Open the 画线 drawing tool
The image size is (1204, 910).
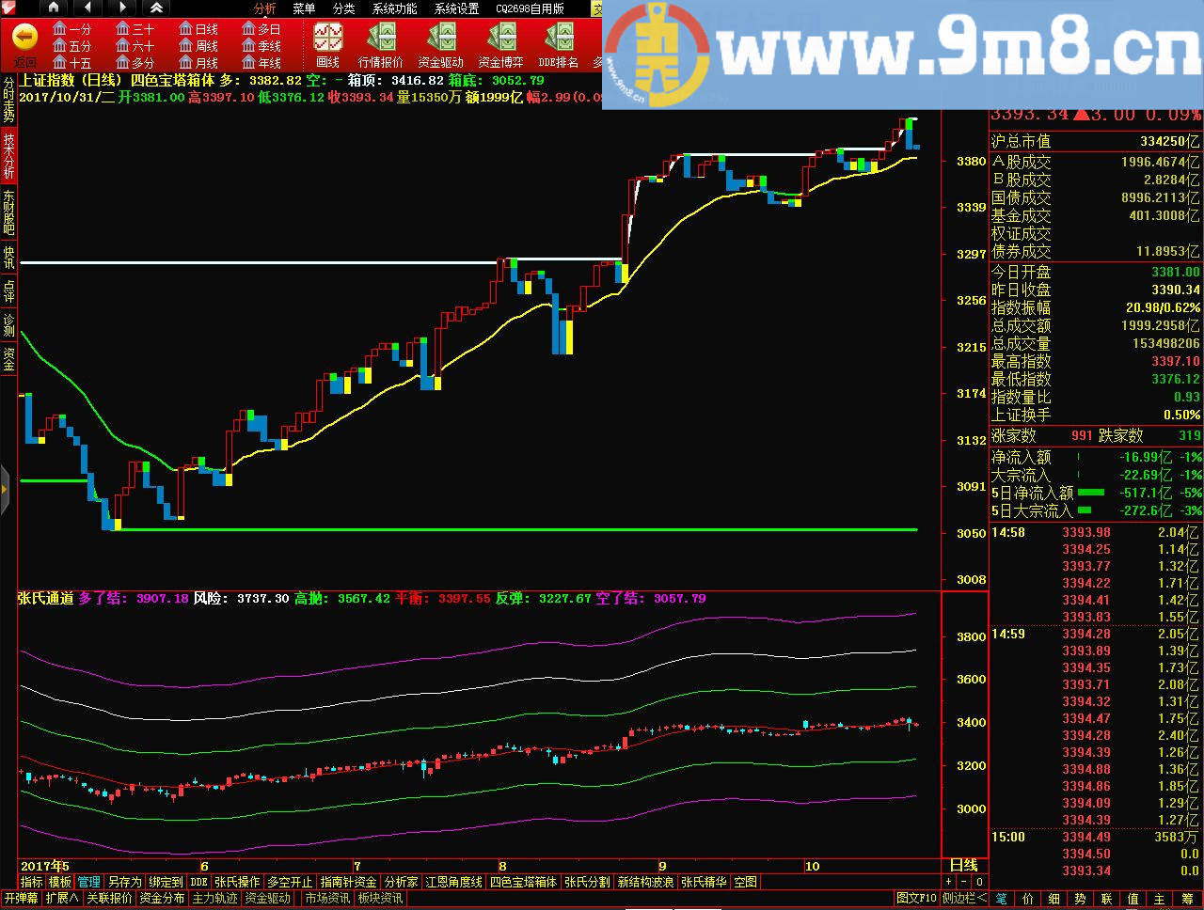click(x=327, y=44)
